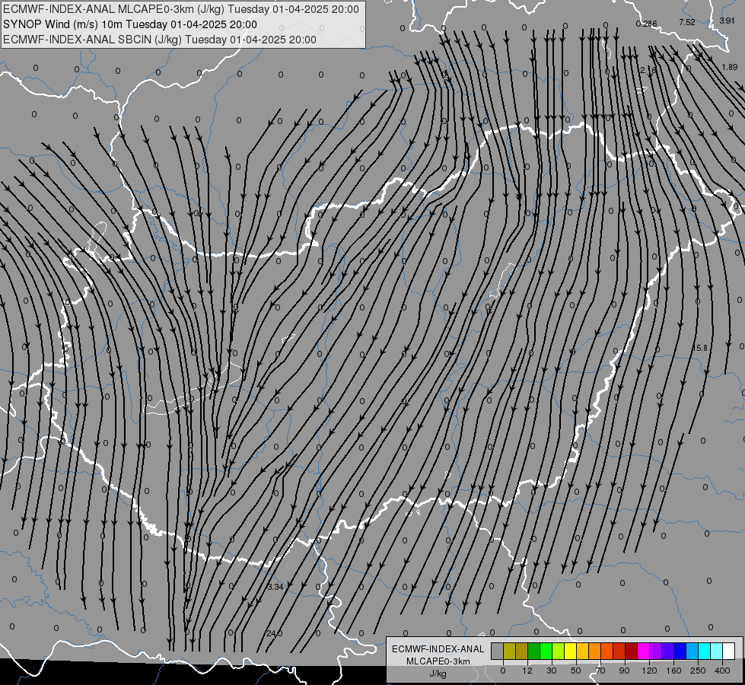Click the sky blue swatch left of 250
Image resolution: width=745 pixels, height=685 pixels.
point(692,652)
